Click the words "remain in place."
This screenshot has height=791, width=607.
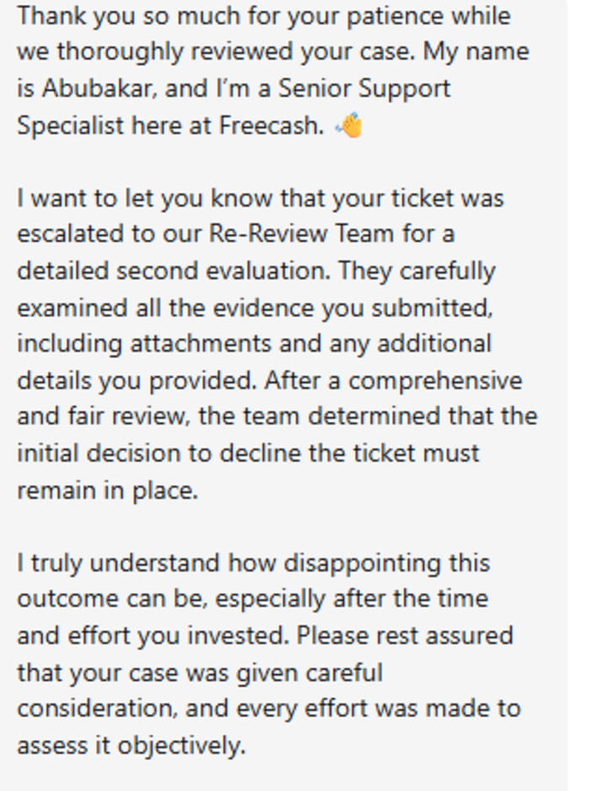(108, 490)
